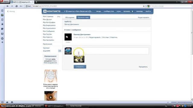Open помощь in VK header

pyautogui.click(x=139, y=11)
